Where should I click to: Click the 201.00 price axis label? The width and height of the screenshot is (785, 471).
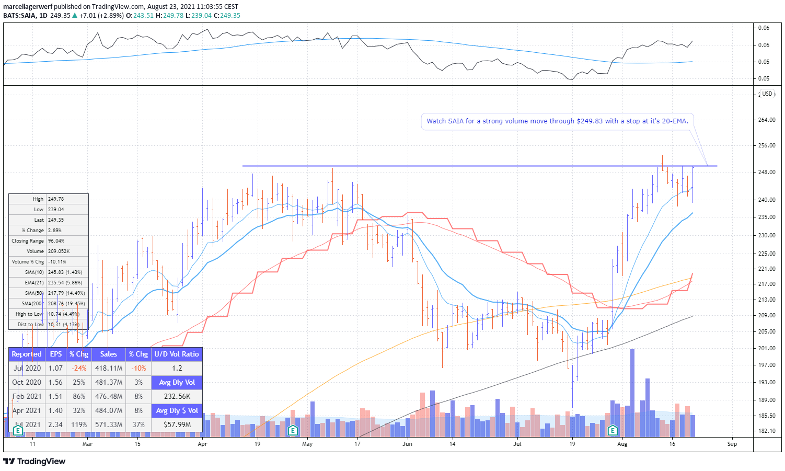pos(767,348)
